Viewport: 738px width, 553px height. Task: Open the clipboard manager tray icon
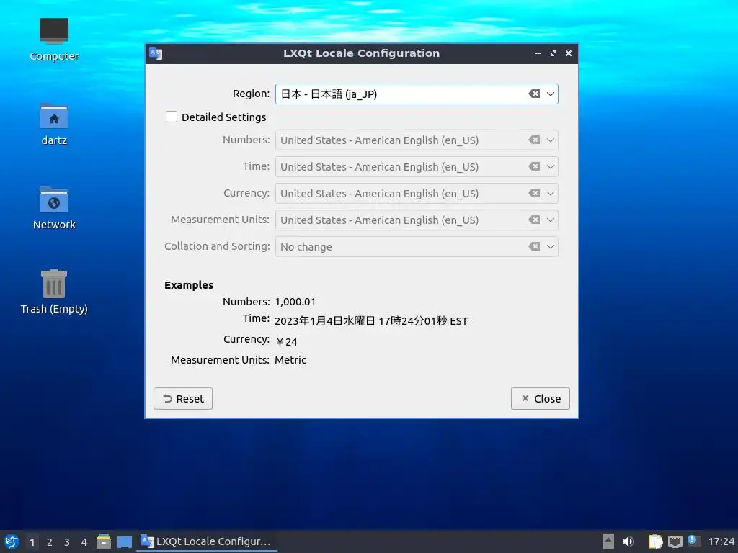655,541
